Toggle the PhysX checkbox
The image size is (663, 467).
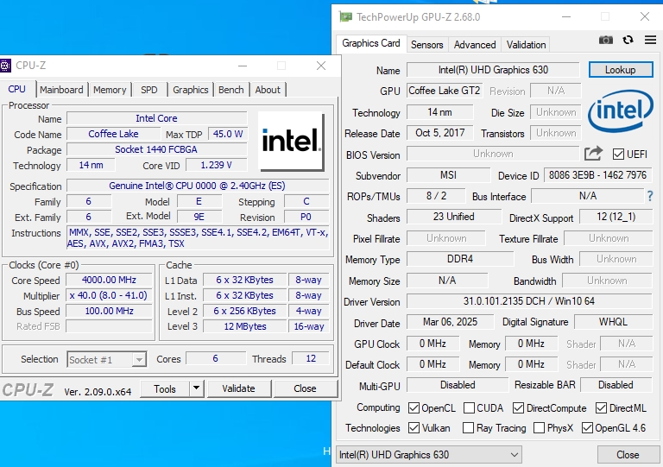click(x=539, y=427)
